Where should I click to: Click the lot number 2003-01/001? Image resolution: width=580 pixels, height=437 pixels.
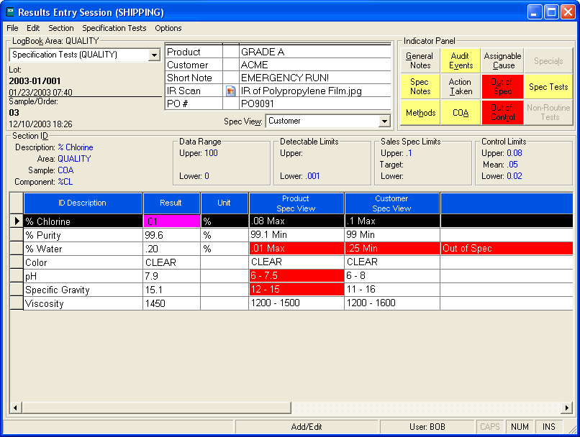pos(35,81)
